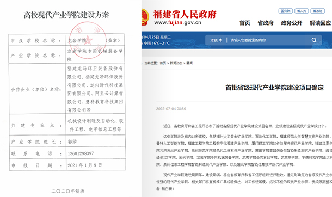Click the article headline 首批省级现代产业学院建设项目确定

click(x=275, y=88)
